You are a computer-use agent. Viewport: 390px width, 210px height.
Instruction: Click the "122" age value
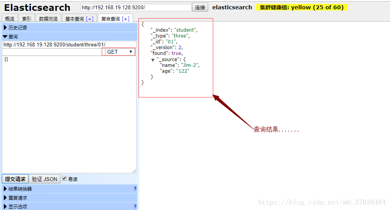[x=183, y=71]
